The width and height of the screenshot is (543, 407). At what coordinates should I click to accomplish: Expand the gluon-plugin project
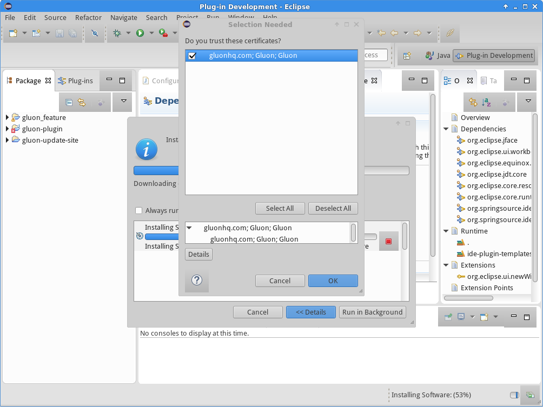coord(7,129)
